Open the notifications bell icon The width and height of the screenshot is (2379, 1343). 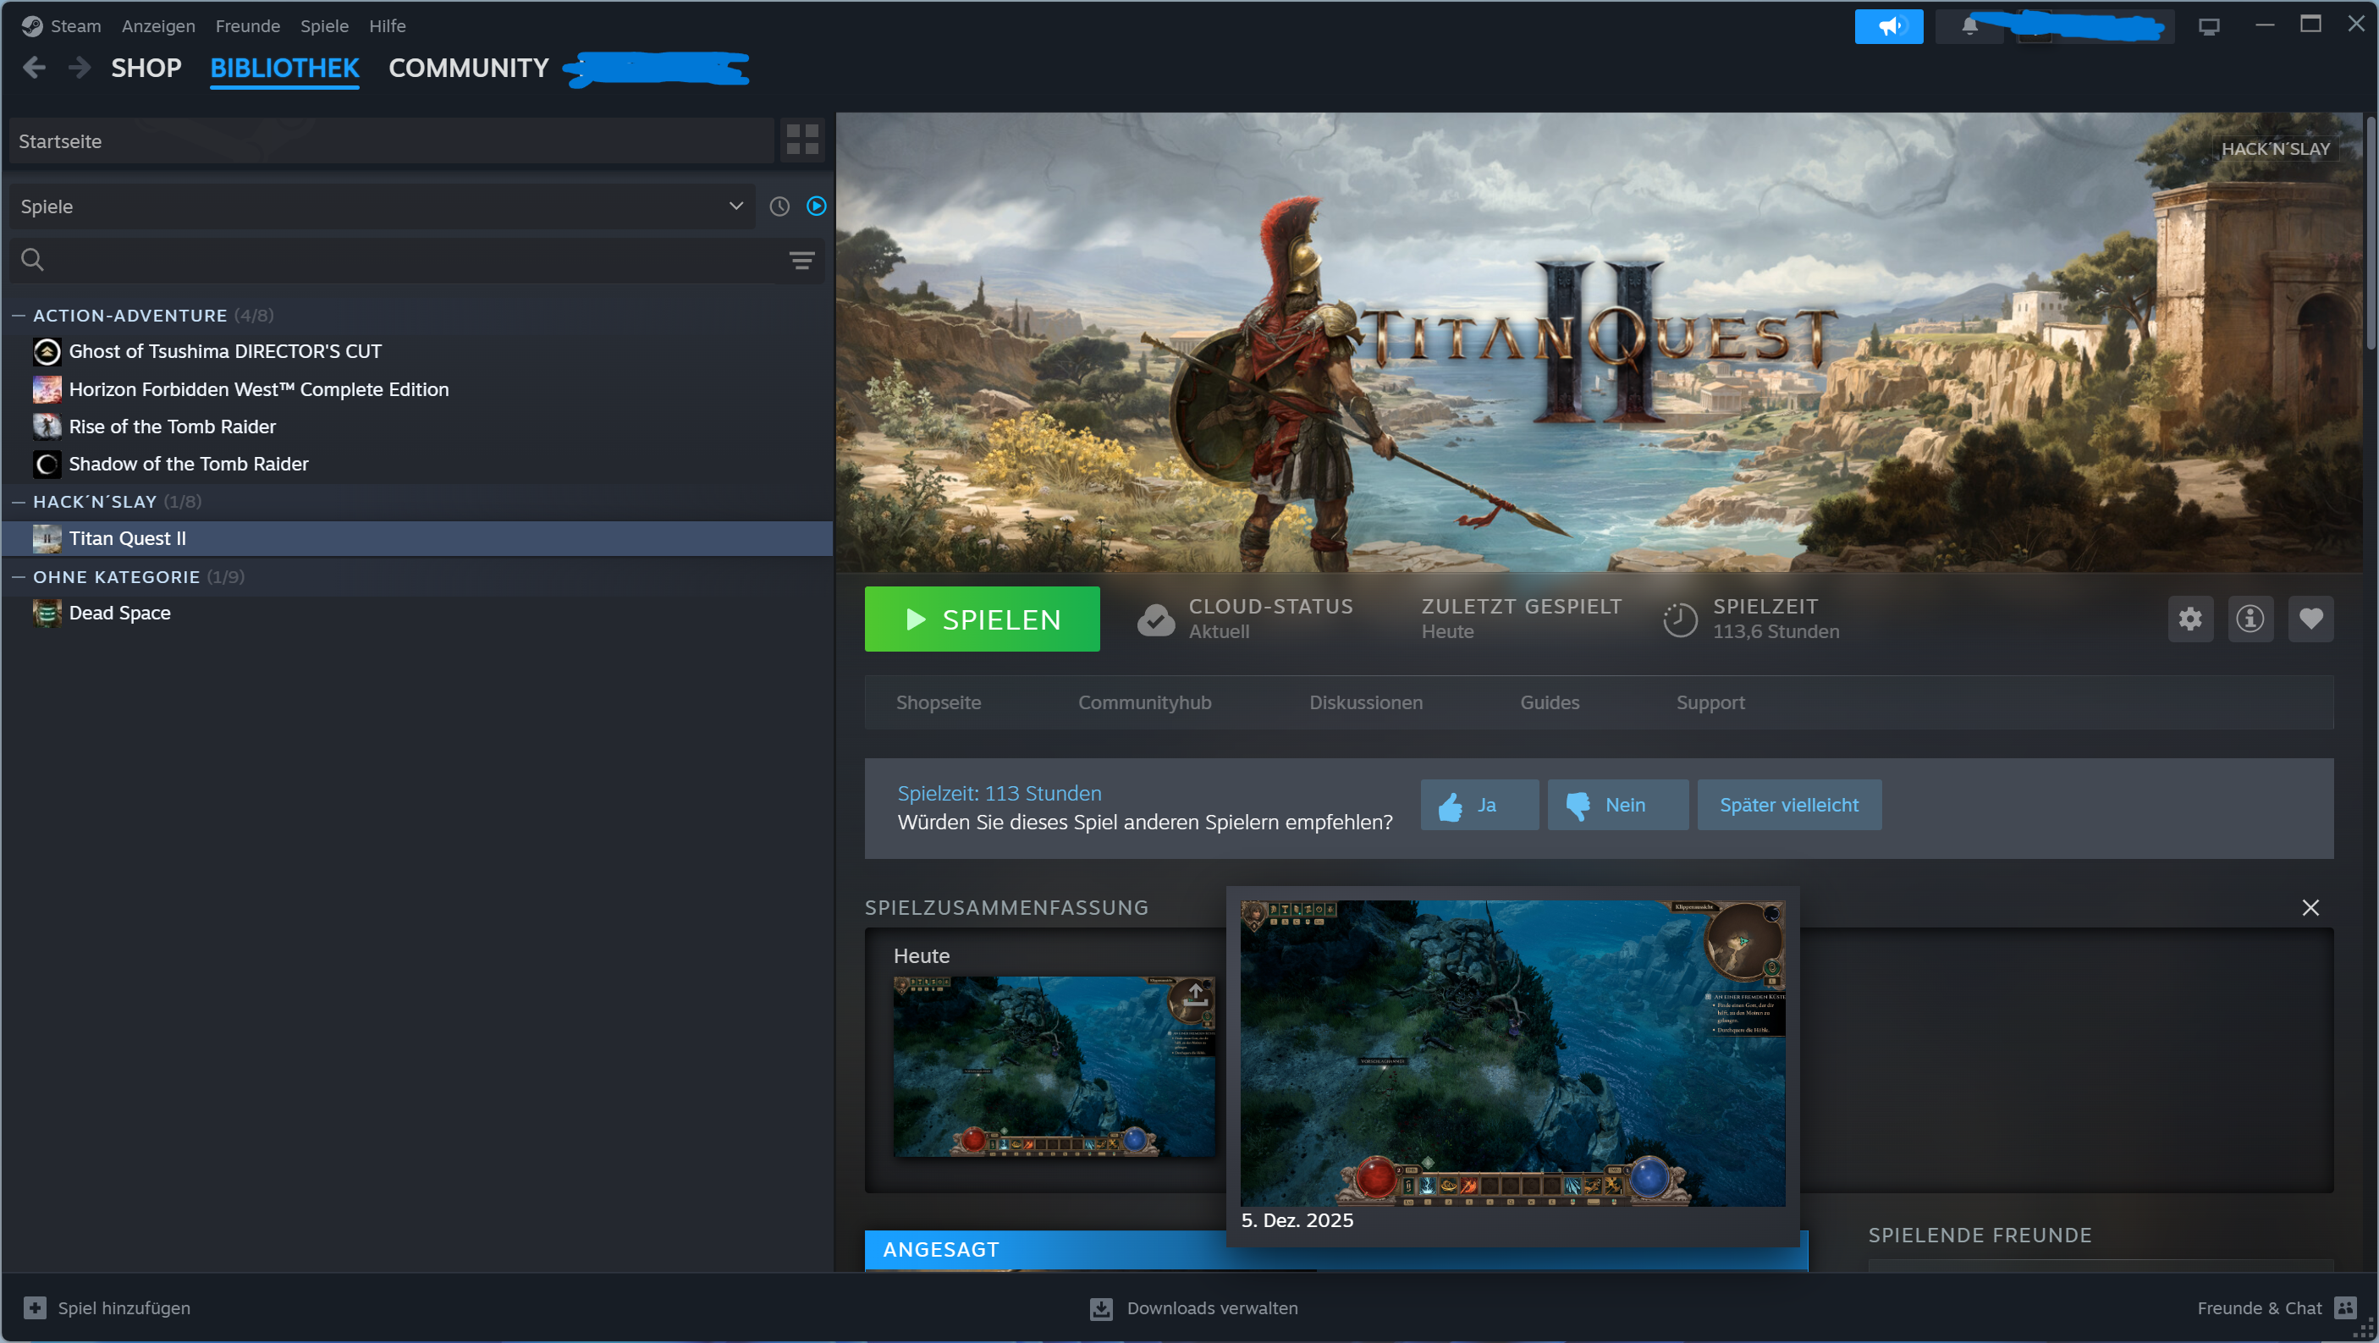[x=1971, y=26]
